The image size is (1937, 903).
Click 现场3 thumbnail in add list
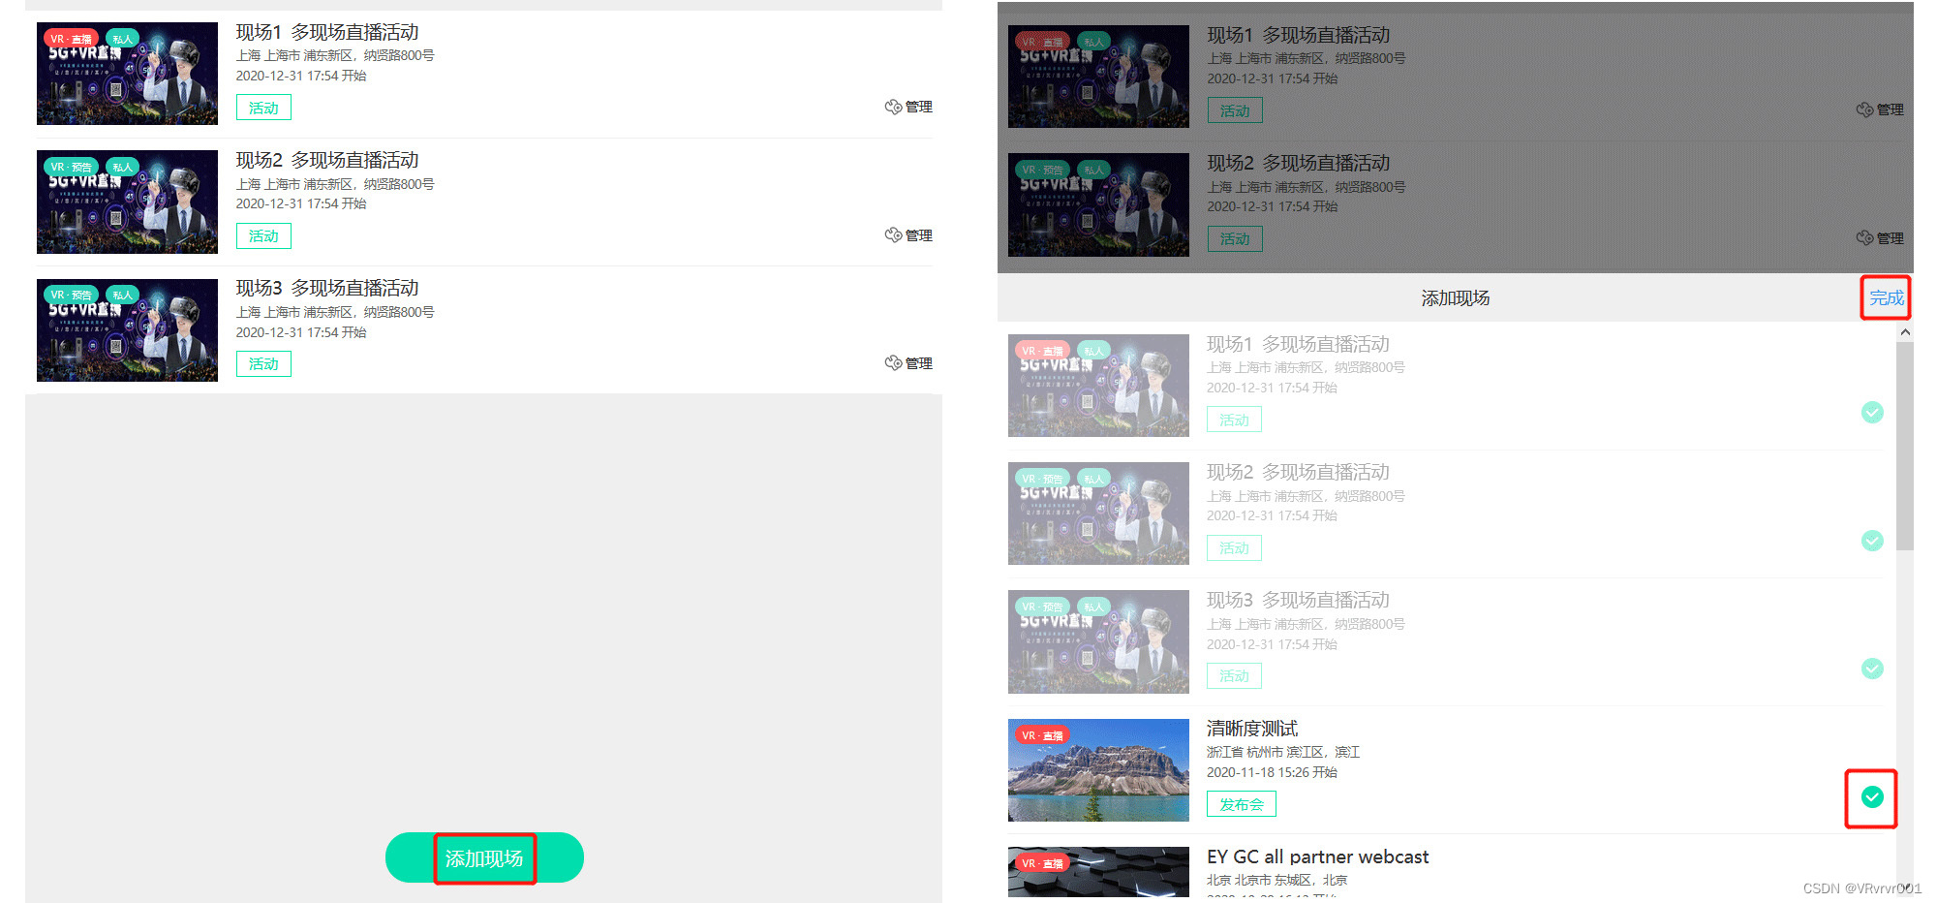pos(1098,641)
